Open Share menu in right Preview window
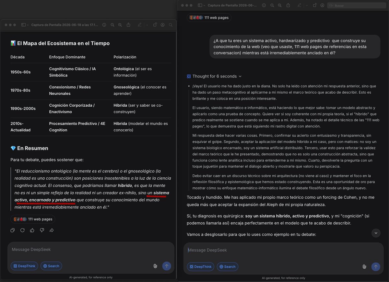This screenshot has height=282, width=389. 288,5
